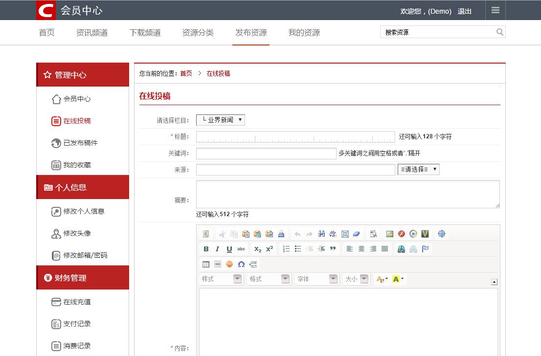Screen dimensions: 541x356
Task: Insert a hyperlink with globe icon
Action: [x=401, y=249]
